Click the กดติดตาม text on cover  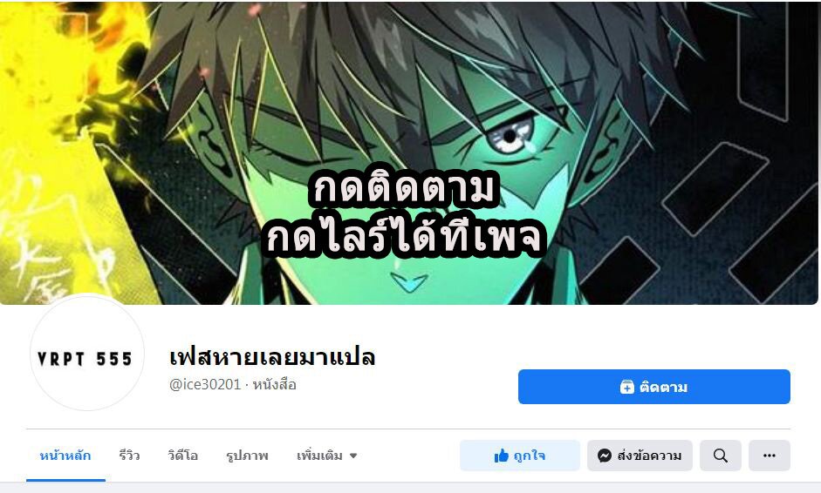tap(401, 188)
